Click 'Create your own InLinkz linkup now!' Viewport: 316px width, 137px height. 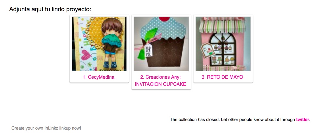tap(46, 128)
